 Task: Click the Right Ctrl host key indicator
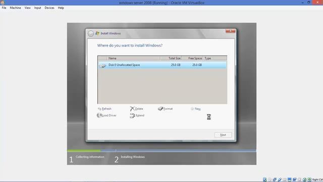point(317,180)
